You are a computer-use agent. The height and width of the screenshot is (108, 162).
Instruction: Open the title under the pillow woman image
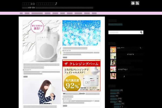(x=40, y=107)
